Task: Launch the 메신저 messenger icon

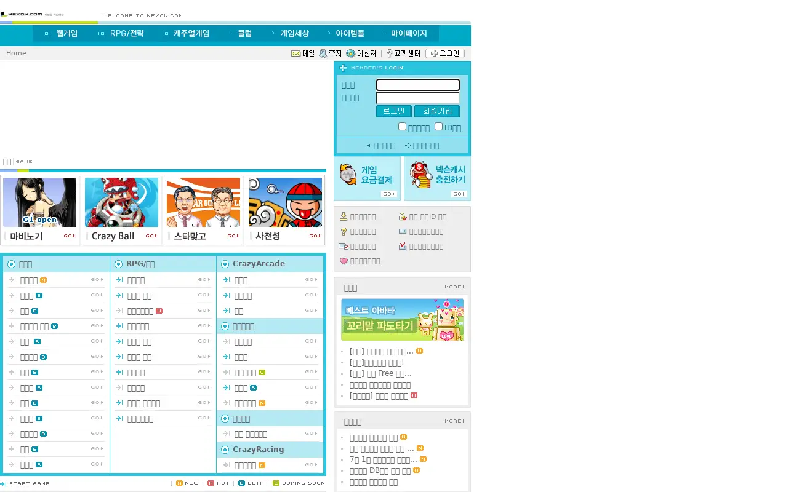Action: click(x=351, y=54)
